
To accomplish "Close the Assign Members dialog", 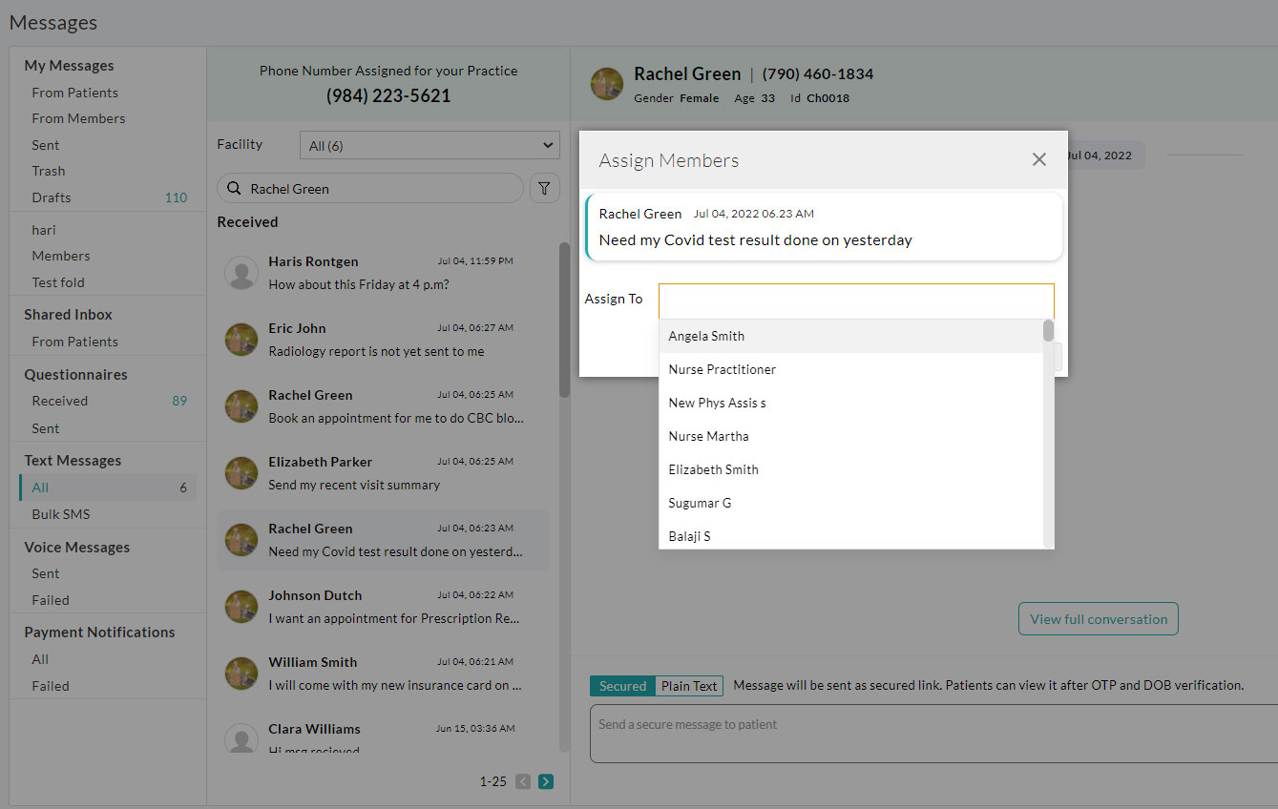I will click(x=1038, y=159).
